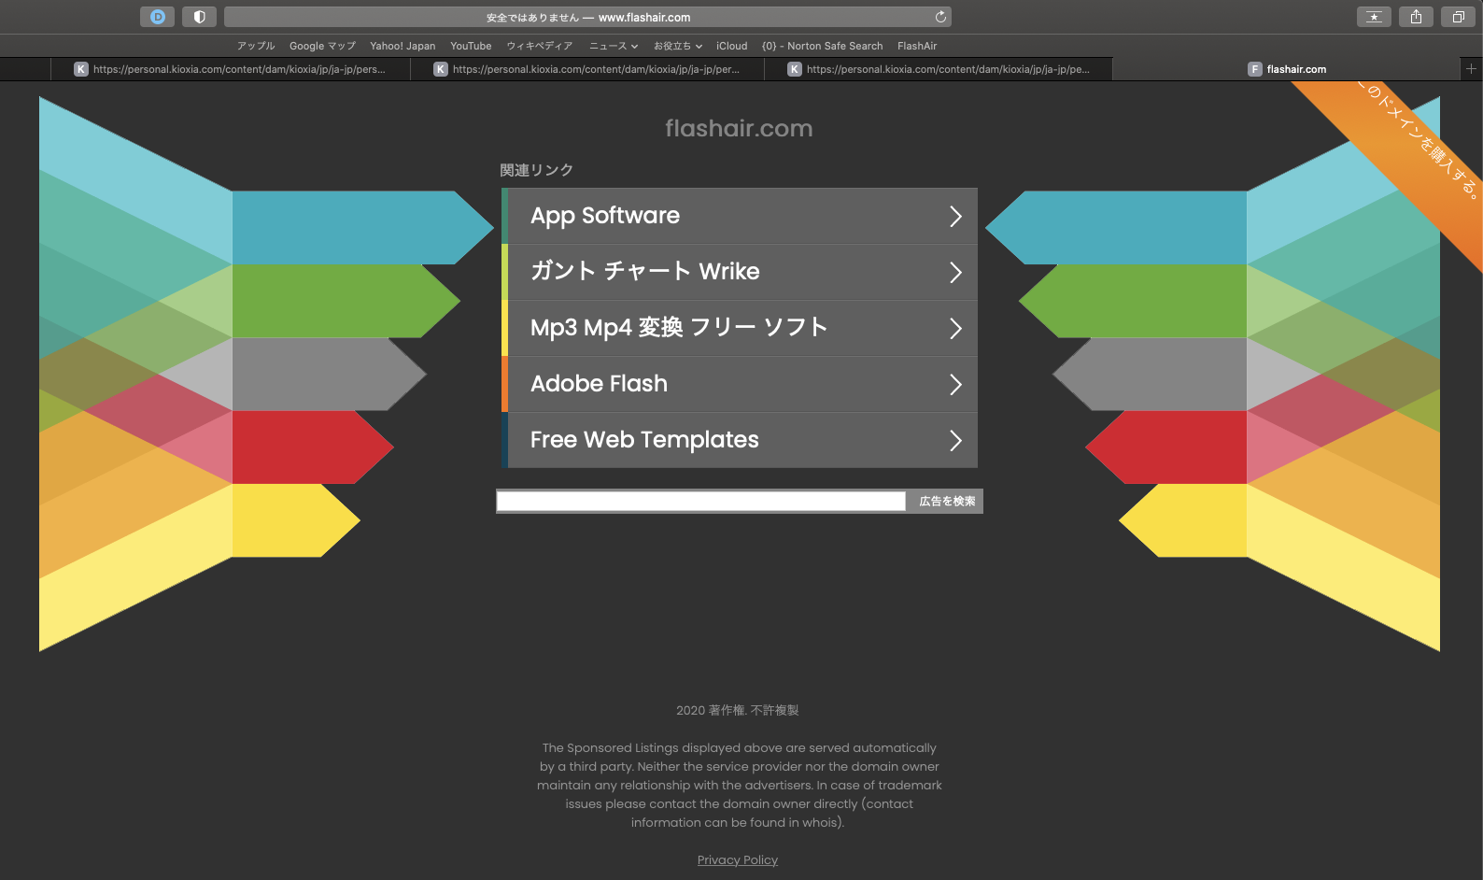Add a new tab with plus icon
This screenshot has width=1483, height=880.
point(1471,69)
